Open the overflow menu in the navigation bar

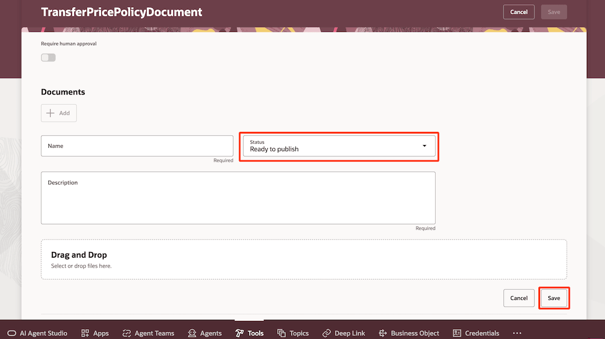tap(516, 333)
